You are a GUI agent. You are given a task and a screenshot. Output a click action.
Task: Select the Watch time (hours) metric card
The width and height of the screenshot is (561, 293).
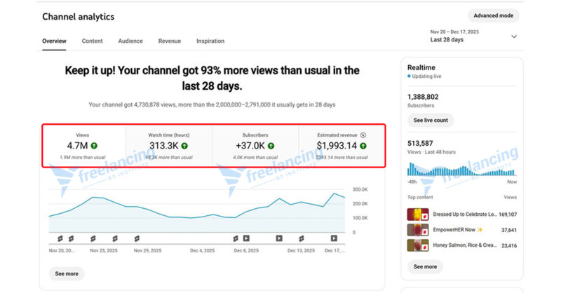coord(169,146)
